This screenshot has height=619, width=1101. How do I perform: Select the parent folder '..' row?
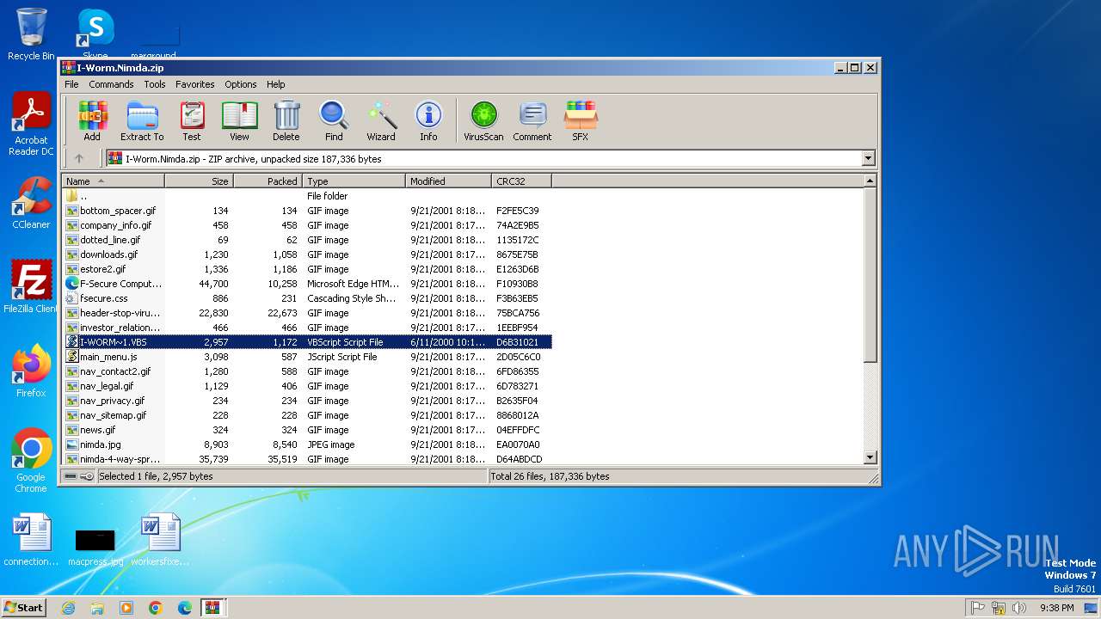pos(306,196)
